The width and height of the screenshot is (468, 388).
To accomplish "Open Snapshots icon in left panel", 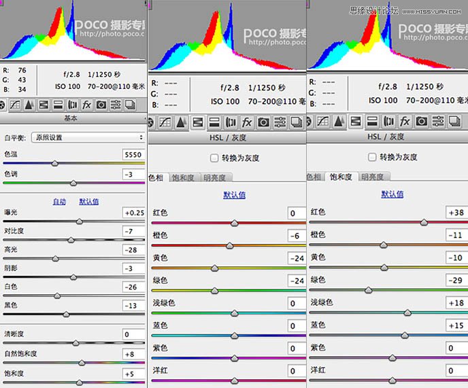I will click(x=130, y=105).
